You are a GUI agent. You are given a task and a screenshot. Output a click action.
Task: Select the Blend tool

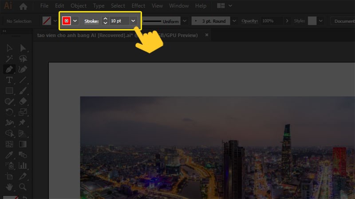(23, 155)
